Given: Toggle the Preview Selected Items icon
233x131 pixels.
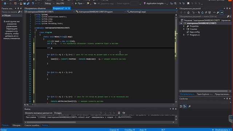Looking at the screenshot, I should pyautogui.click(x=222, y=13).
